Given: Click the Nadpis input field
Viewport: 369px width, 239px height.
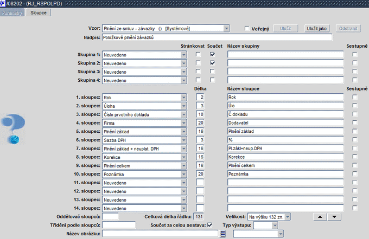Looking at the screenshot, I should pos(217,37).
